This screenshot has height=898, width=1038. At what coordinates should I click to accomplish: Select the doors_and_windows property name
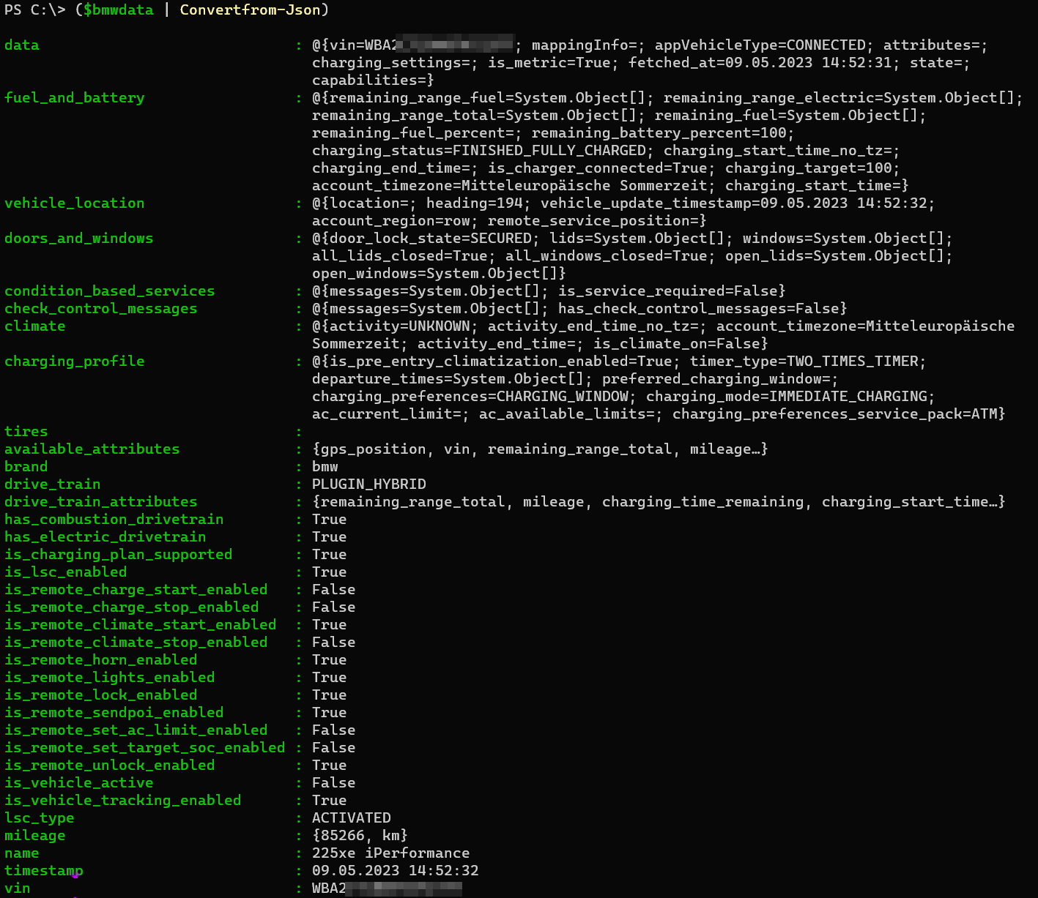click(79, 238)
